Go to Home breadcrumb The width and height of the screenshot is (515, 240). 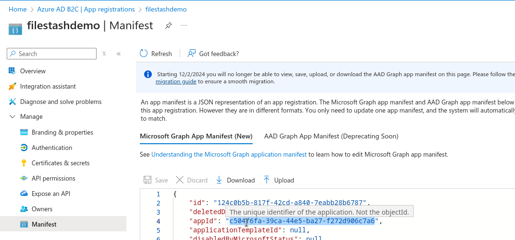pos(18,10)
